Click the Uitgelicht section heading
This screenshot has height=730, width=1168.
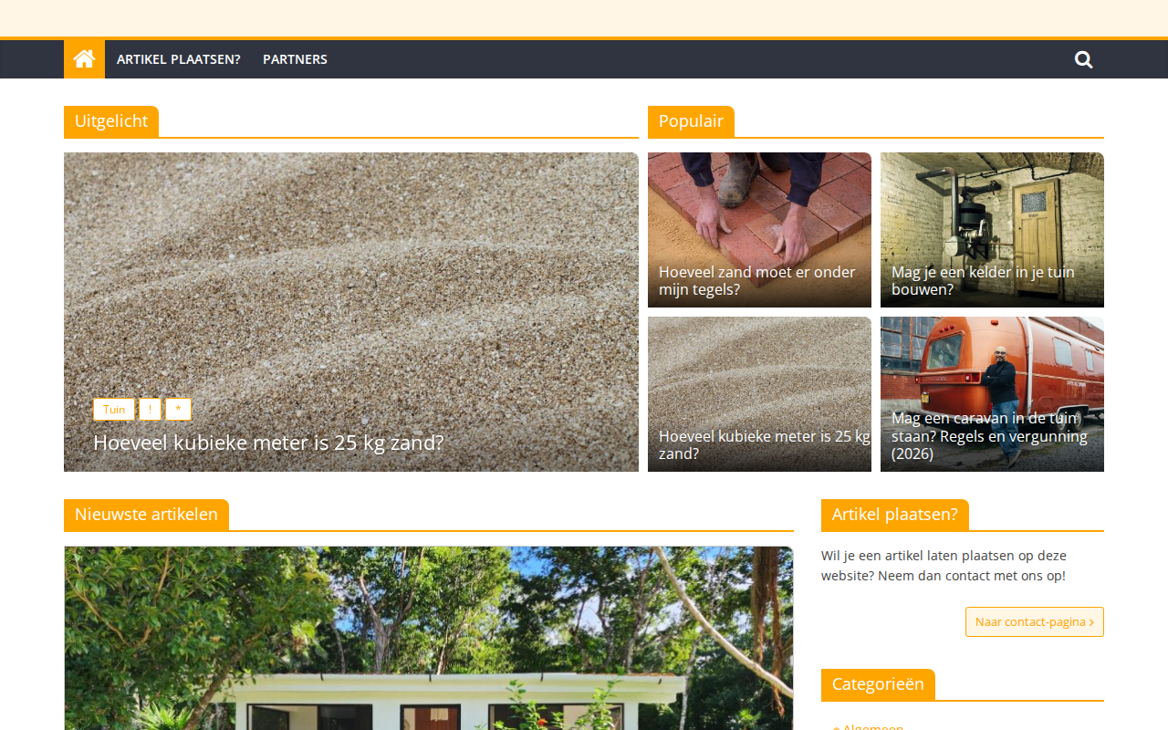click(111, 121)
